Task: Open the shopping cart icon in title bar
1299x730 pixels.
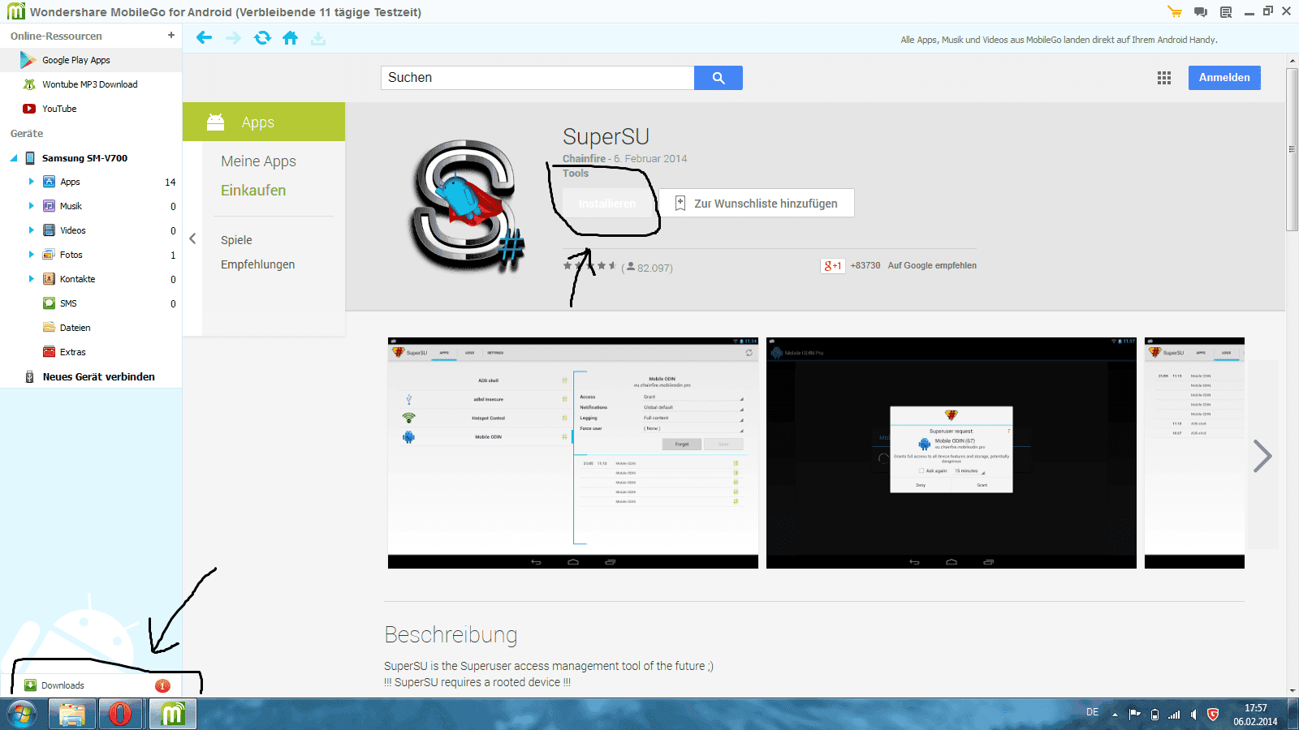Action: point(1175,11)
